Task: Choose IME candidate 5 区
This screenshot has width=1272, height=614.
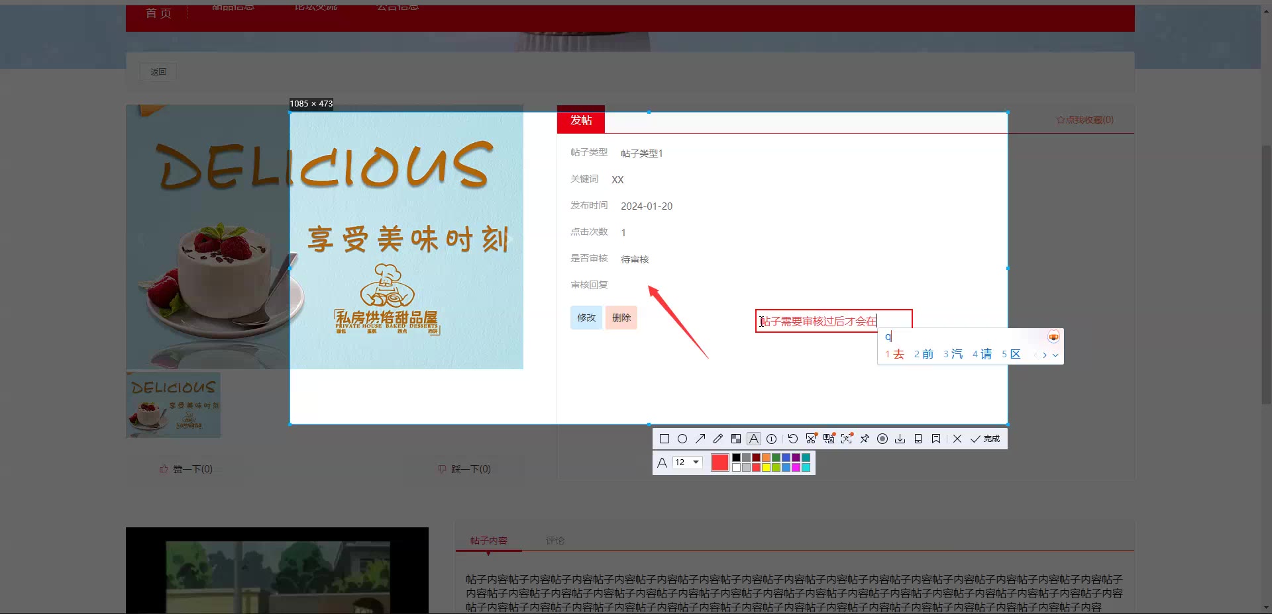Action: point(1011,355)
